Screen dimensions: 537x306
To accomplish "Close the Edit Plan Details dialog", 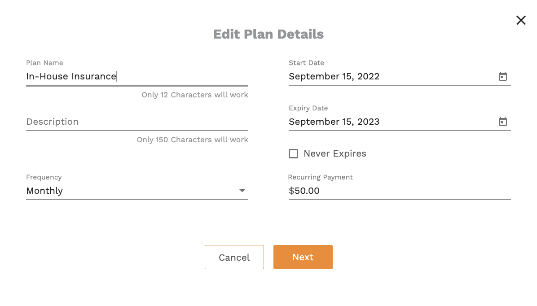I will (x=521, y=20).
